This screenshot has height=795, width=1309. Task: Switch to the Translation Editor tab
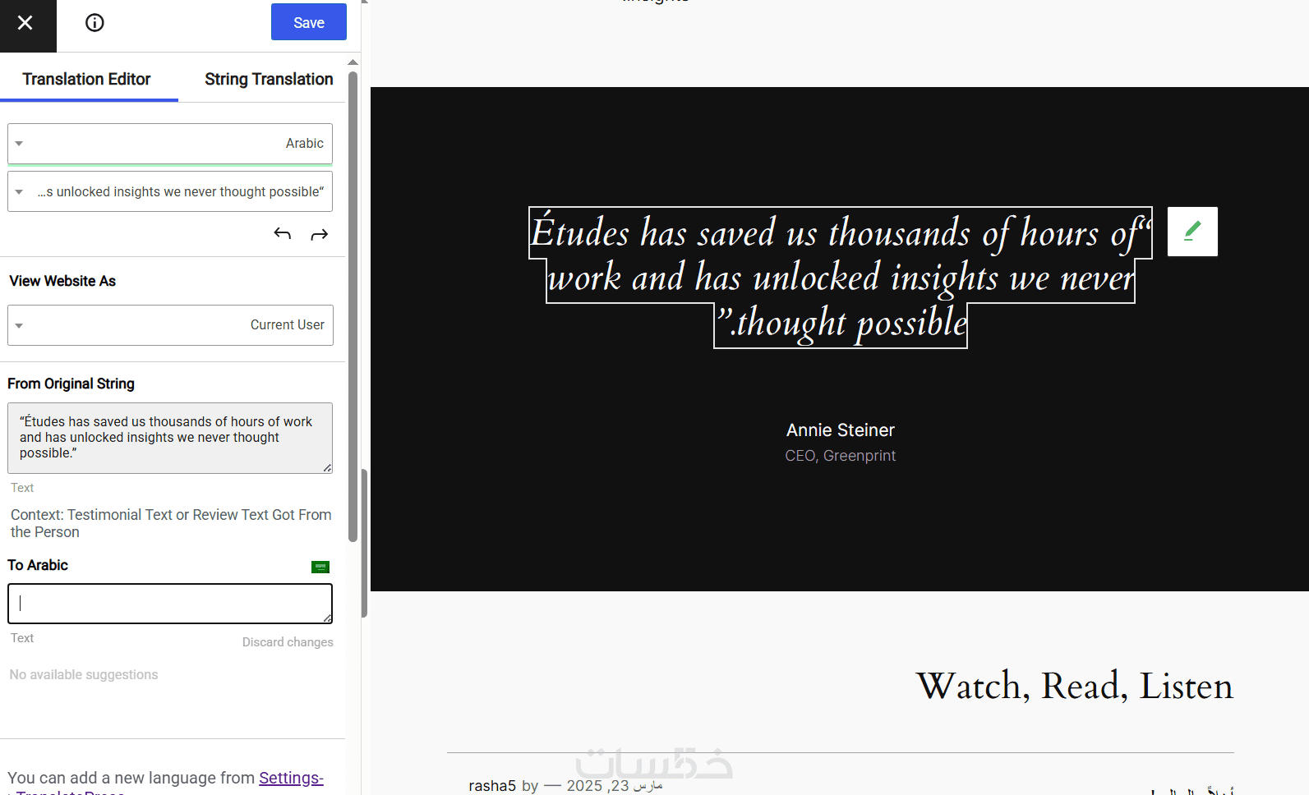pyautogui.click(x=87, y=79)
